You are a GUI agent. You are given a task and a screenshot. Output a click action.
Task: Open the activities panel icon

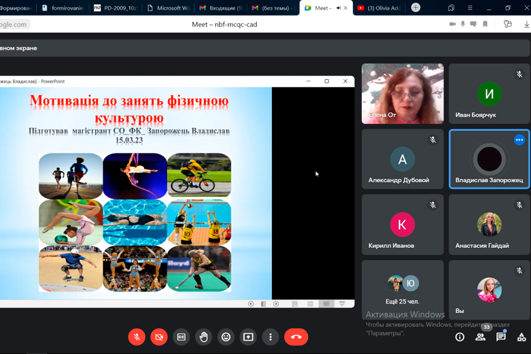pos(522,337)
